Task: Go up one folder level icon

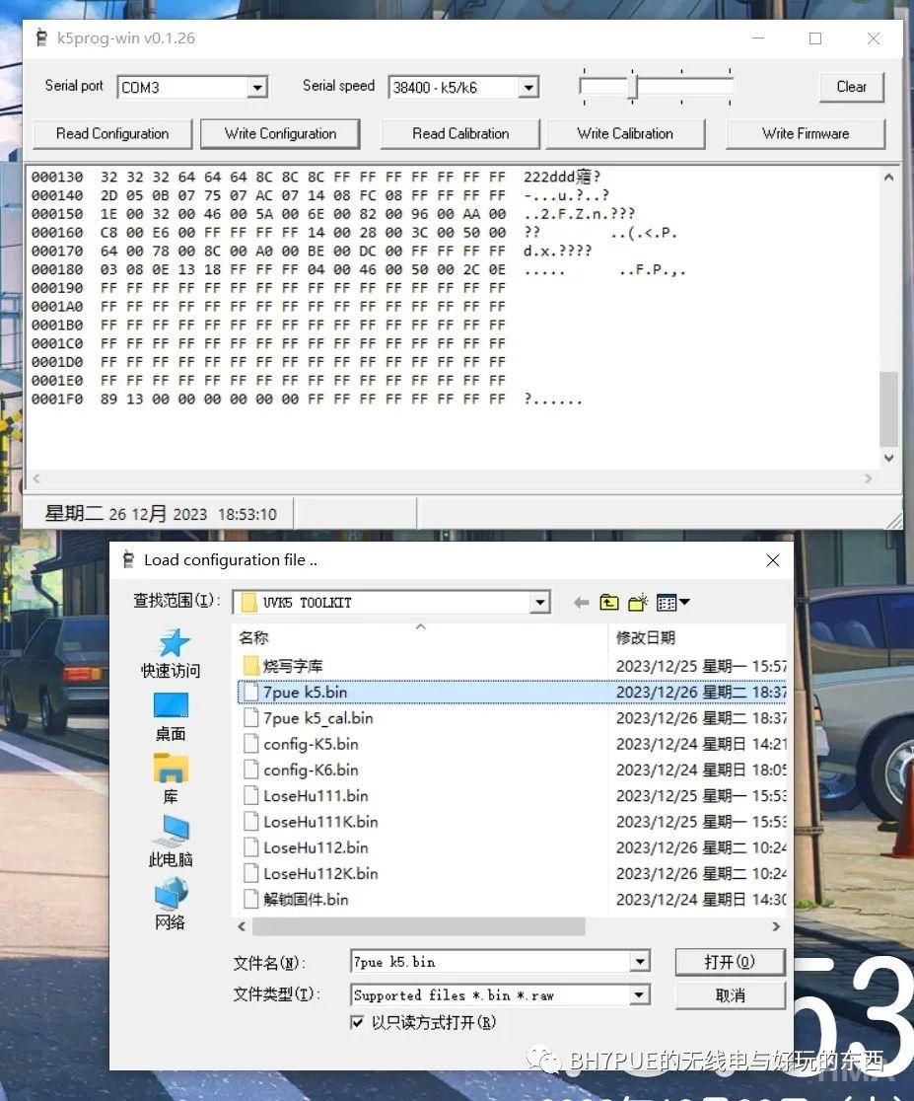Action: point(609,602)
